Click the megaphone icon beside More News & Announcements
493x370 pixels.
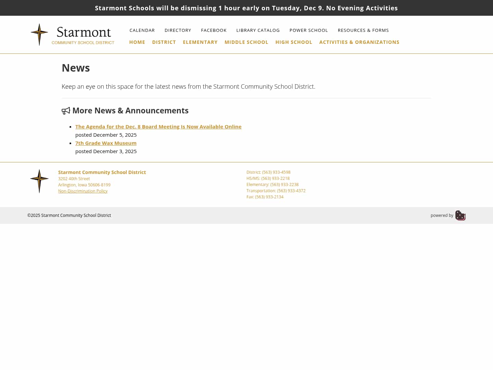tap(66, 111)
